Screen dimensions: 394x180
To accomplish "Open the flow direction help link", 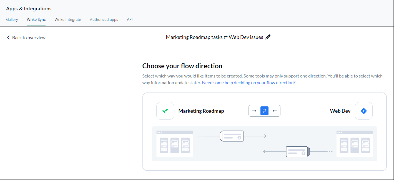I will tap(249, 82).
